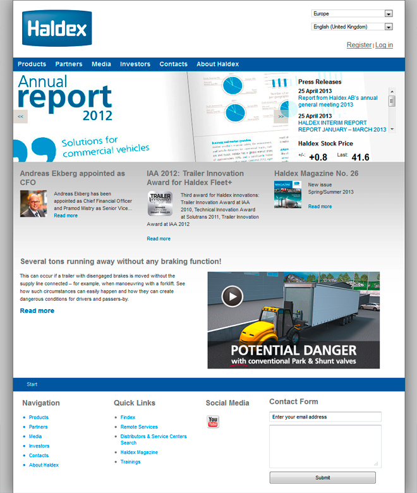
Task: Click the Haldex logo
Action: (x=57, y=28)
